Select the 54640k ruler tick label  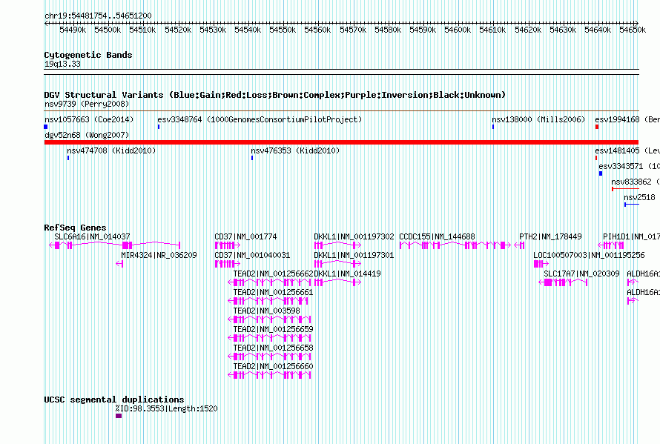pyautogui.click(x=598, y=30)
